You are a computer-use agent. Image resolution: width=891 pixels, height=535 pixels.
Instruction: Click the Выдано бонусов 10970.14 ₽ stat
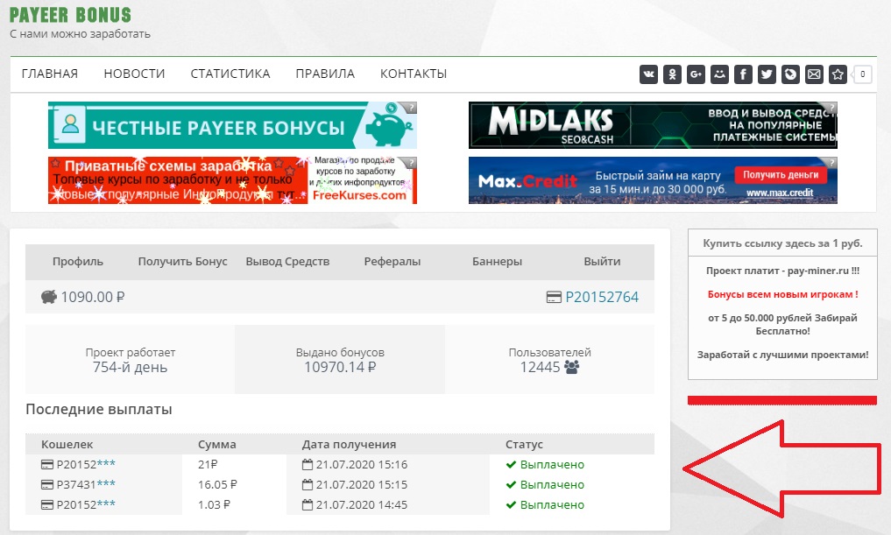[340, 360]
